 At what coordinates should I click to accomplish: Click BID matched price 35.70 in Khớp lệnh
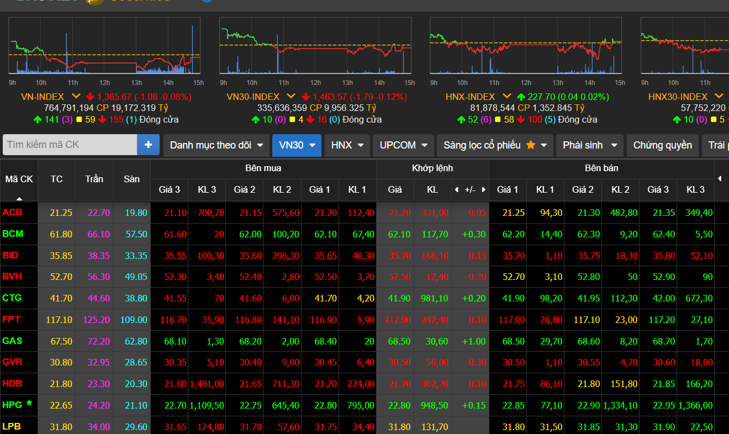click(399, 256)
